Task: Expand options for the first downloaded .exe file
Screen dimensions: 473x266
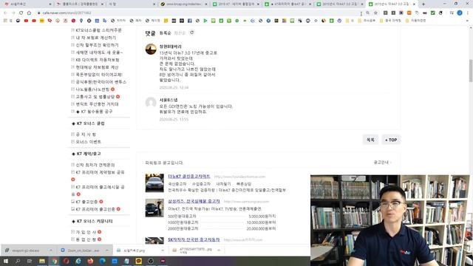Action: point(51,250)
